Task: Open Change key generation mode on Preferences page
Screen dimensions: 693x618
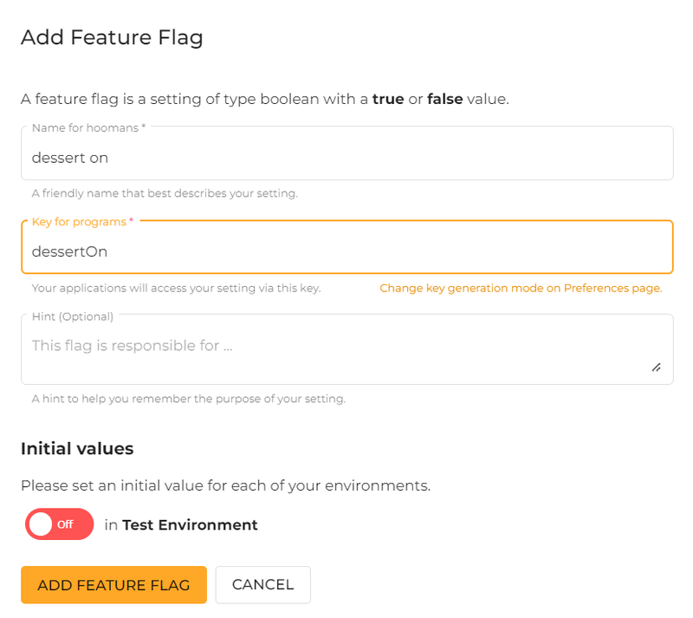Action: [521, 288]
